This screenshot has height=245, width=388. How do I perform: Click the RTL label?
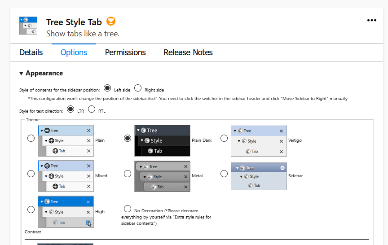click(101, 111)
